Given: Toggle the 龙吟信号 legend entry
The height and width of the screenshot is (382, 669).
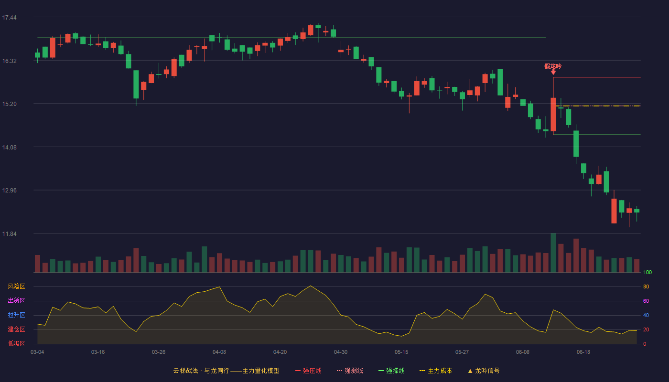Looking at the screenshot, I should (484, 371).
